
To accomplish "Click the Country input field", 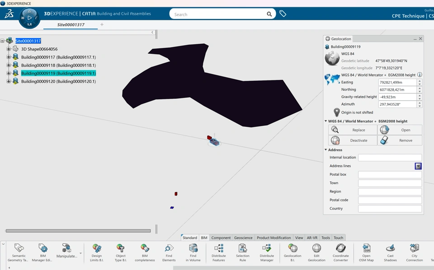I will [x=390, y=209].
